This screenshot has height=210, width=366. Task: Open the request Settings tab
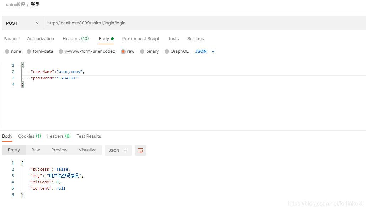point(196,39)
